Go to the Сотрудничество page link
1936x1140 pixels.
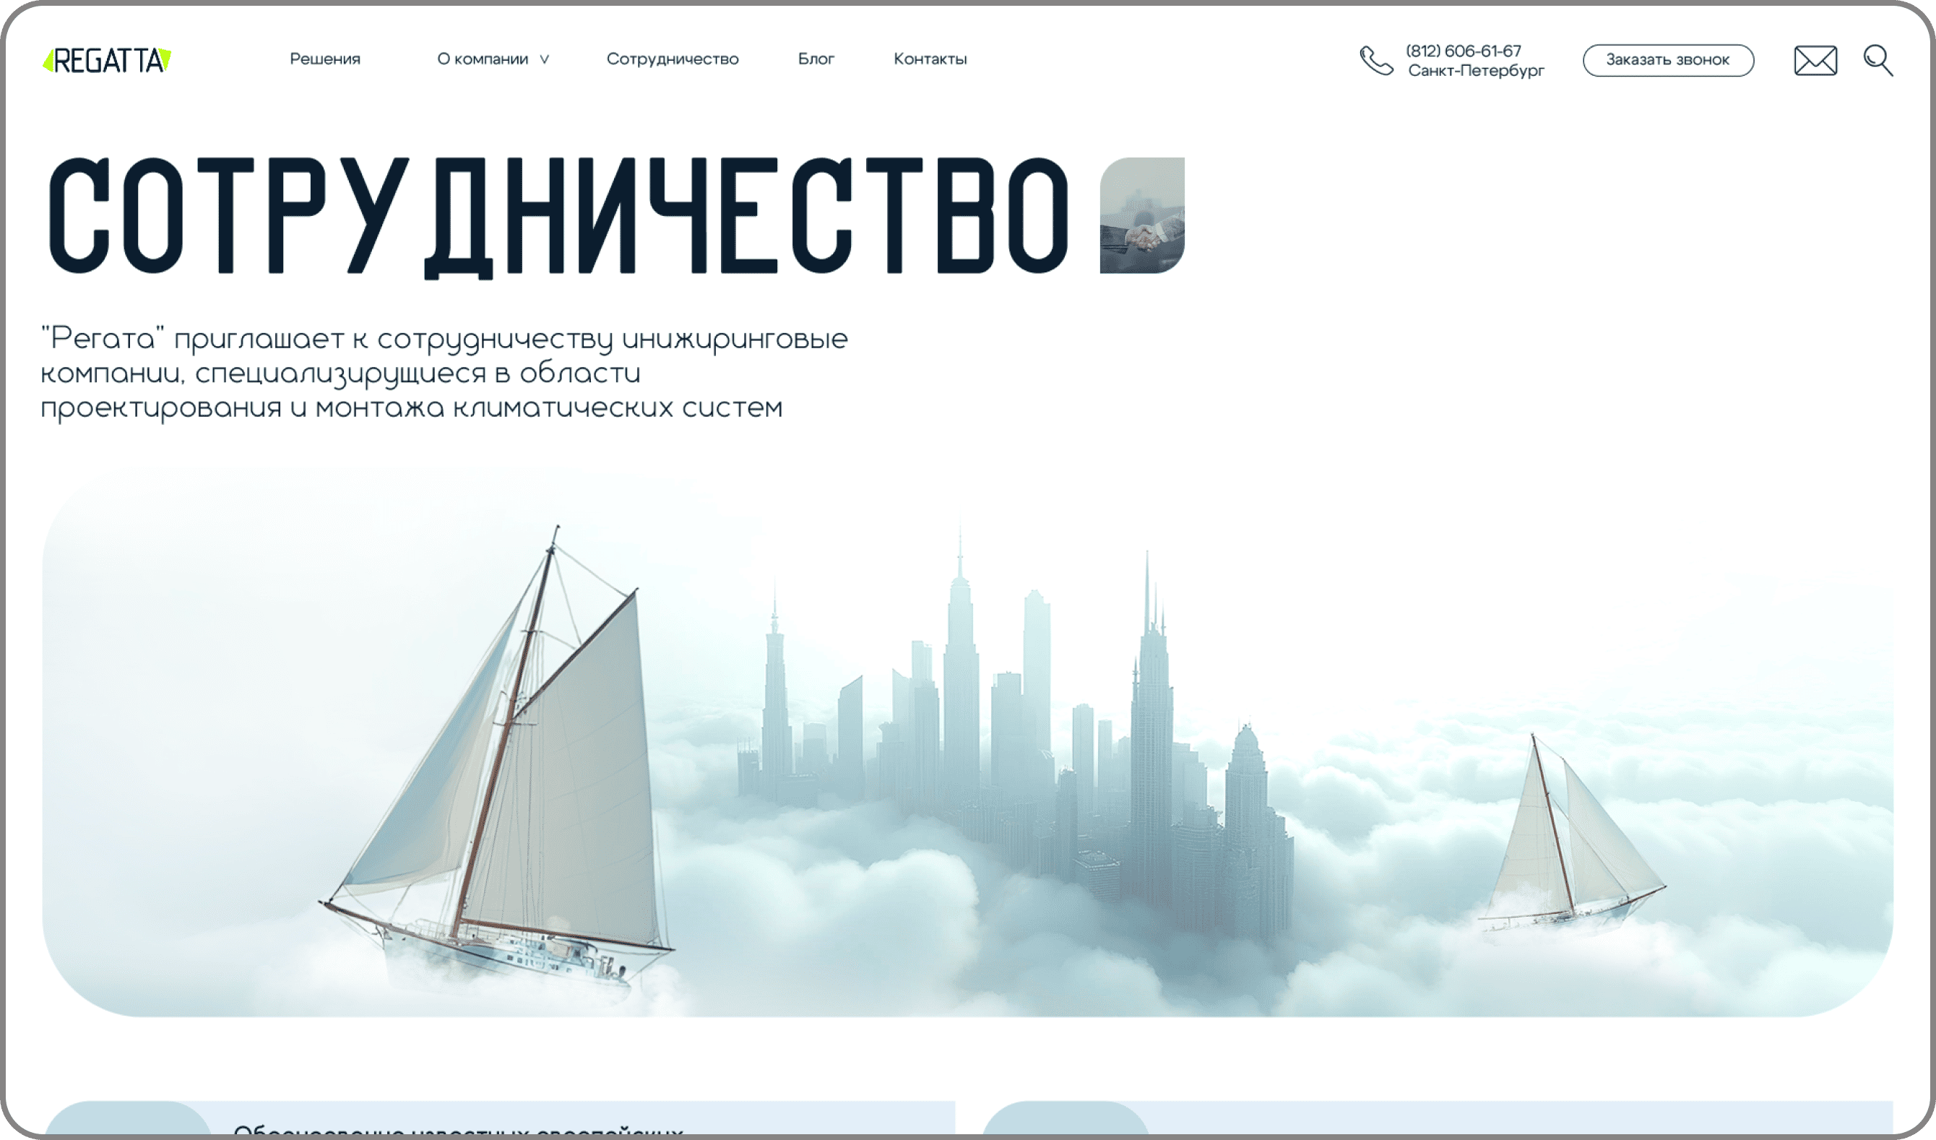coord(673,59)
